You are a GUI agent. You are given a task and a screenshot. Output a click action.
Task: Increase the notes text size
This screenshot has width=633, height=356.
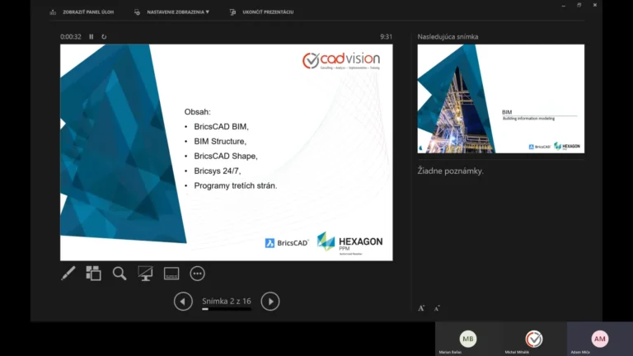pyautogui.click(x=421, y=308)
